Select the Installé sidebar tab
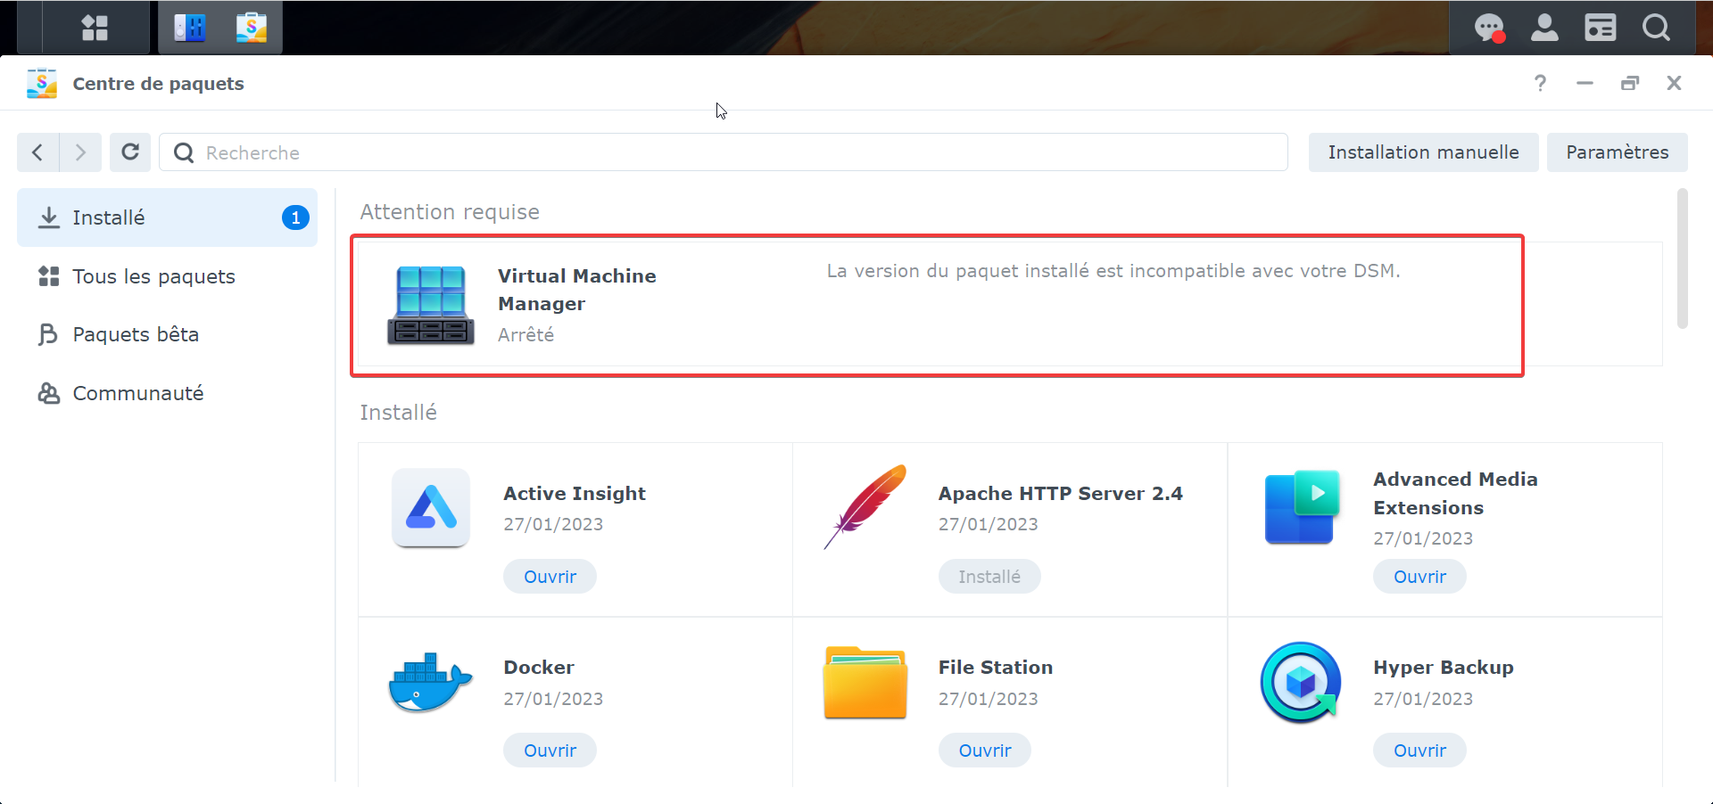This screenshot has width=1713, height=804. (167, 217)
